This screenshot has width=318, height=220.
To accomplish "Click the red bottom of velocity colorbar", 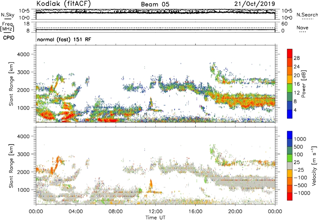I will [x=290, y=197].
